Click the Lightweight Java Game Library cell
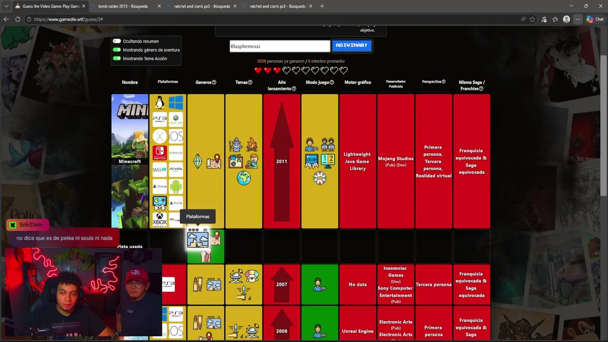Screen dimensions: 608x342 [358, 161]
